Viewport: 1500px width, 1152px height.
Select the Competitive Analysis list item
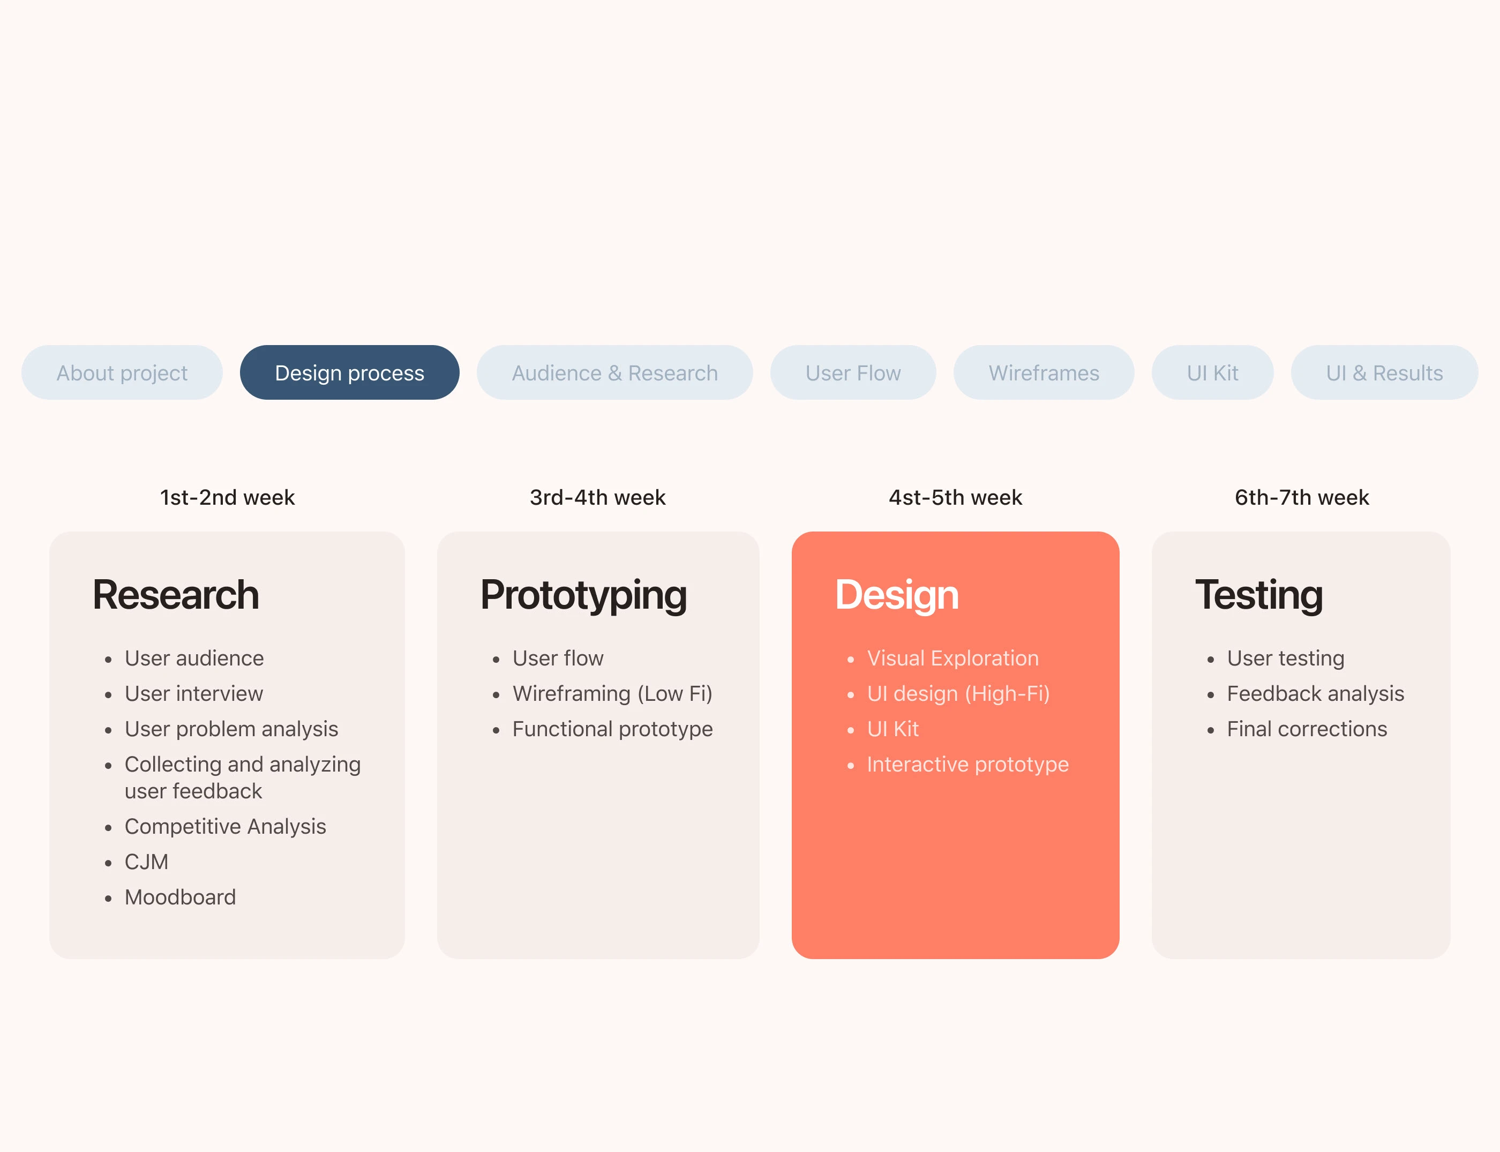tap(225, 826)
